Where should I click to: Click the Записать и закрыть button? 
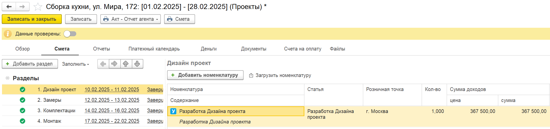click(32, 19)
